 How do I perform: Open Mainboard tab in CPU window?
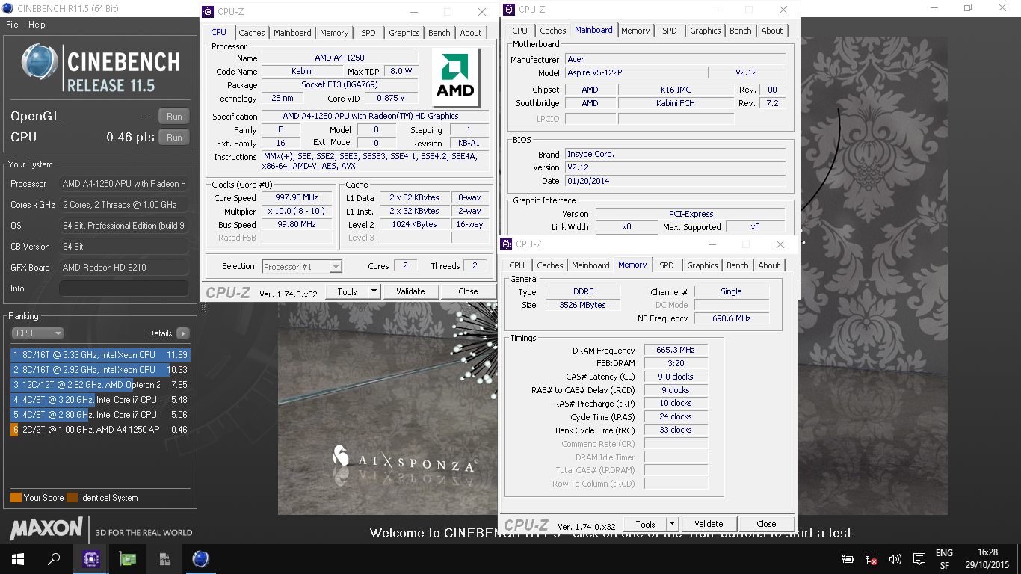(x=292, y=33)
